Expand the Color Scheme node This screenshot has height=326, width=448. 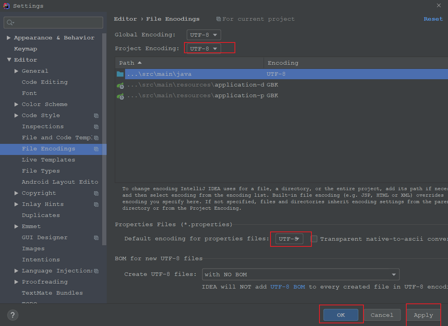(x=16, y=104)
